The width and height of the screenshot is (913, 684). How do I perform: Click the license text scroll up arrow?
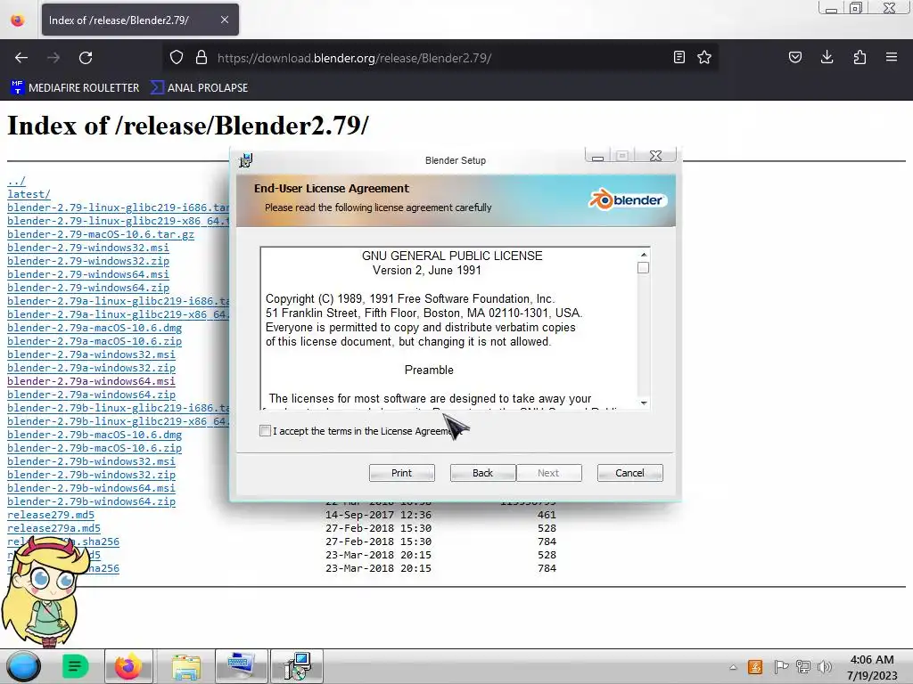[644, 254]
